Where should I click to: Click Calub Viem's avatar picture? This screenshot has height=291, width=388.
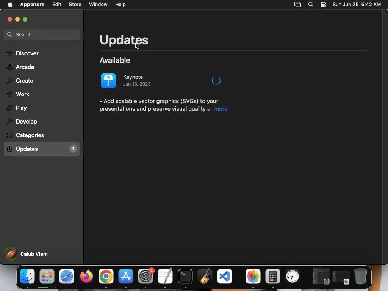point(10,254)
